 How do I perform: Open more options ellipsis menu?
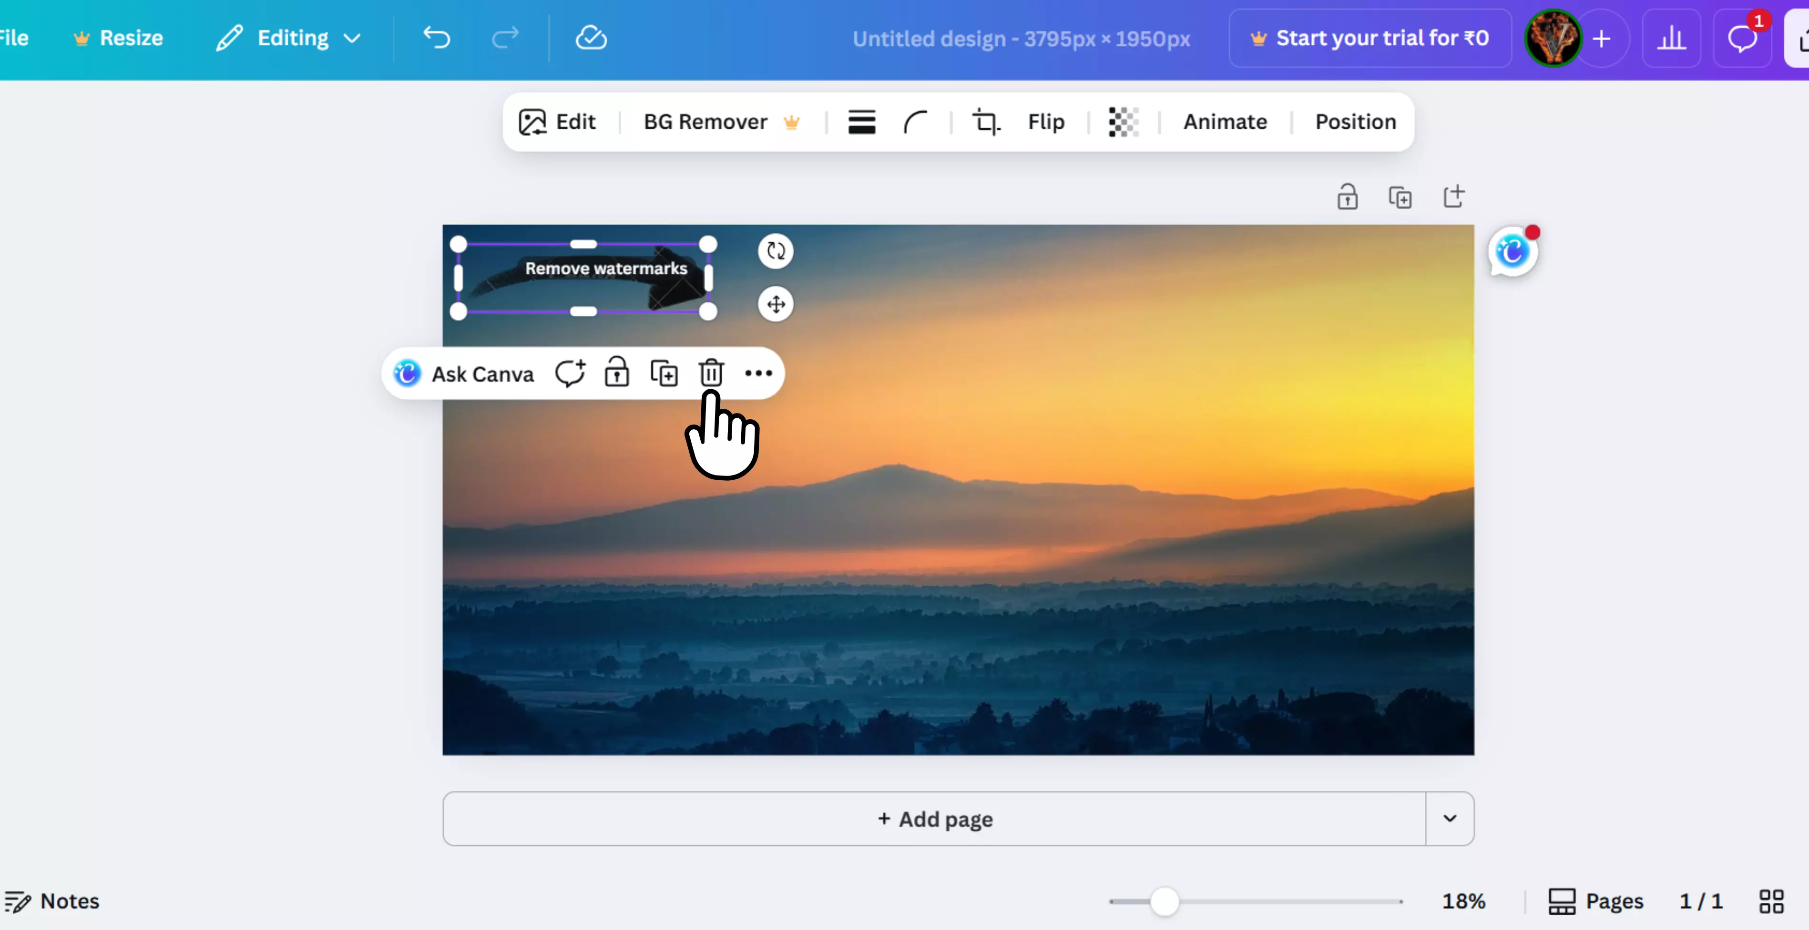pyautogui.click(x=758, y=373)
